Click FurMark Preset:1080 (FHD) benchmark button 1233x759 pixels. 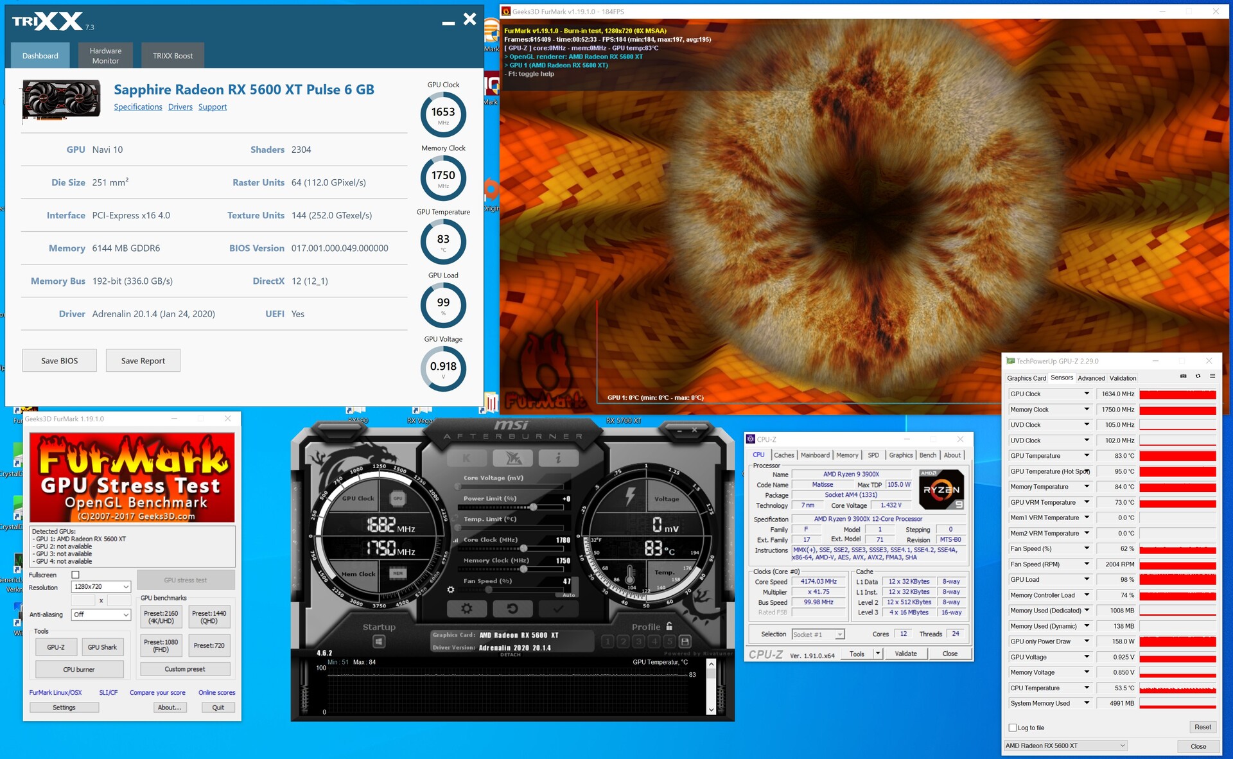point(161,646)
